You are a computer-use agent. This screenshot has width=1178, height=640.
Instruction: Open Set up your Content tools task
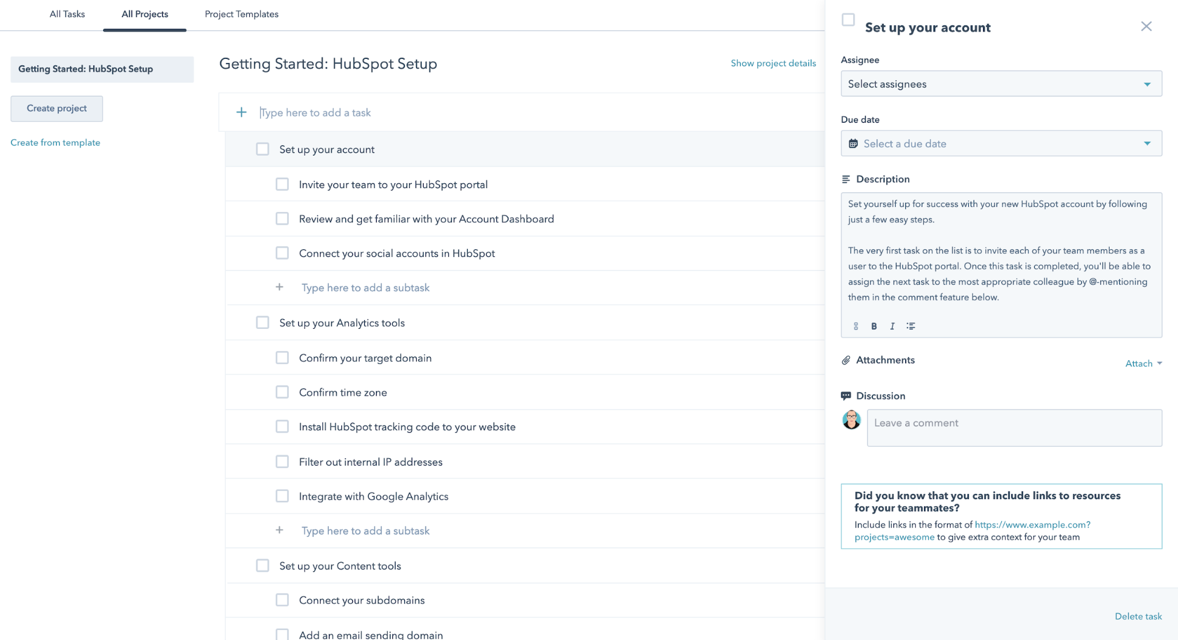[x=340, y=566]
